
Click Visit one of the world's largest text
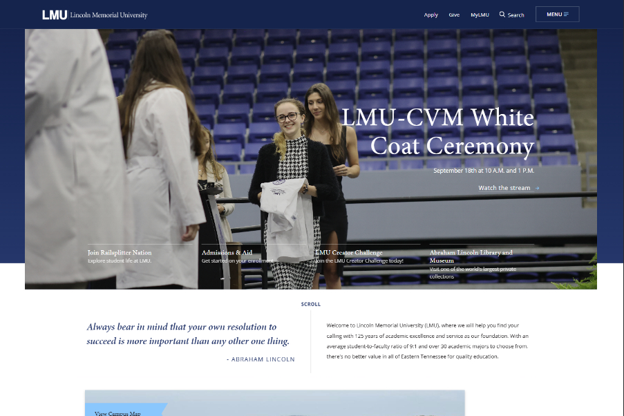[473, 273]
